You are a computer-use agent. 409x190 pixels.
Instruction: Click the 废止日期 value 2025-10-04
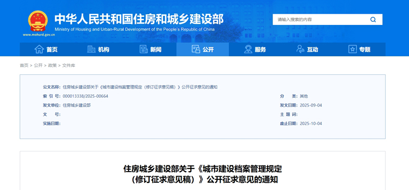click(x=311, y=123)
